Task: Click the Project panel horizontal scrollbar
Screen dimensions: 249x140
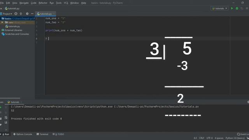Action: point(10,98)
